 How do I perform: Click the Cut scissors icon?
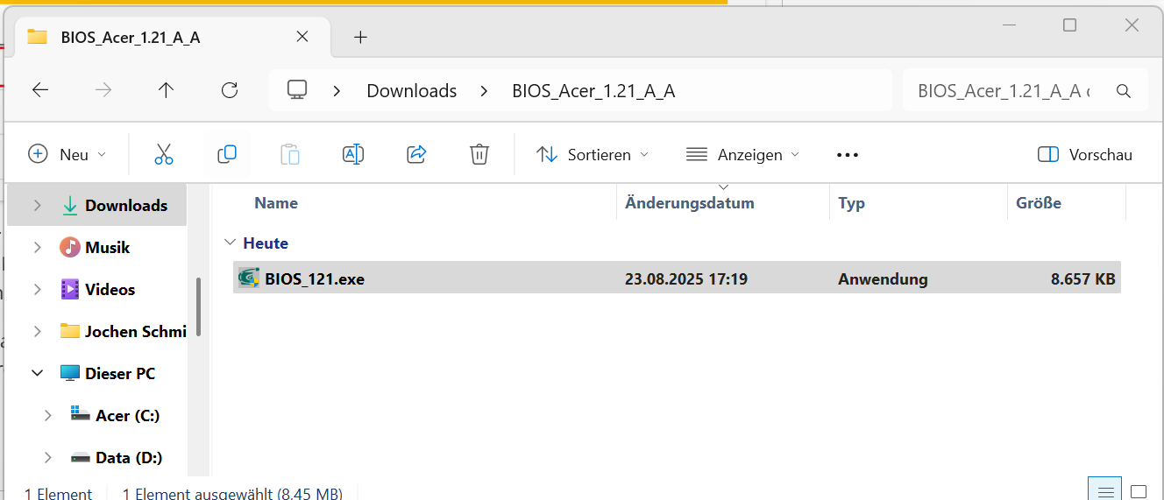(x=164, y=155)
